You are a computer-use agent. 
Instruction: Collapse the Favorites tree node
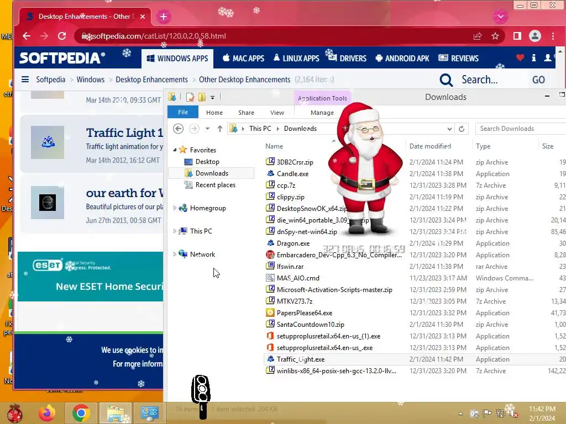[175, 150]
